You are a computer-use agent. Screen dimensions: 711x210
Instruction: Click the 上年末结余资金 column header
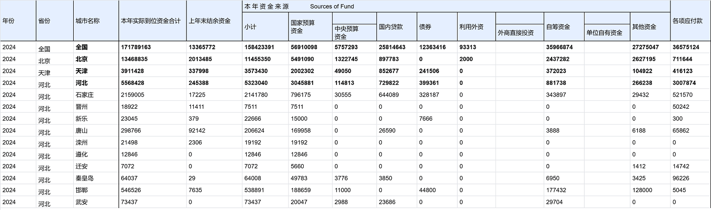213,21
